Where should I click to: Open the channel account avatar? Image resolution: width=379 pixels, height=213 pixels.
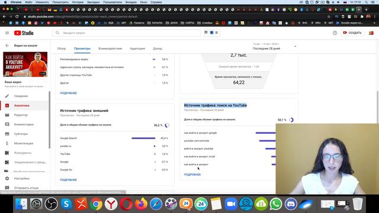[x=371, y=33]
